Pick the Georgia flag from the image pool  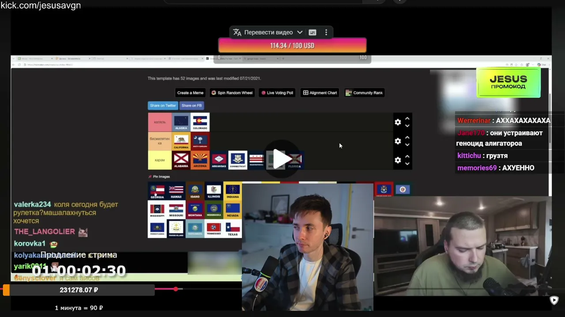tap(157, 191)
